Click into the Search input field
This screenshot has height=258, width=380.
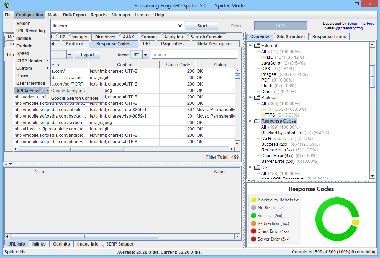pos(194,55)
